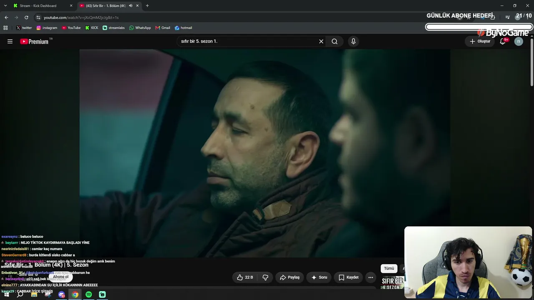The height and width of the screenshot is (300, 534).
Task: Click the Oluştur create button
Action: tap(480, 41)
